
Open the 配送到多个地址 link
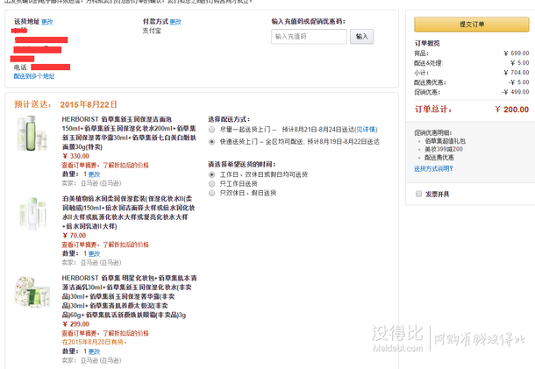tap(34, 76)
